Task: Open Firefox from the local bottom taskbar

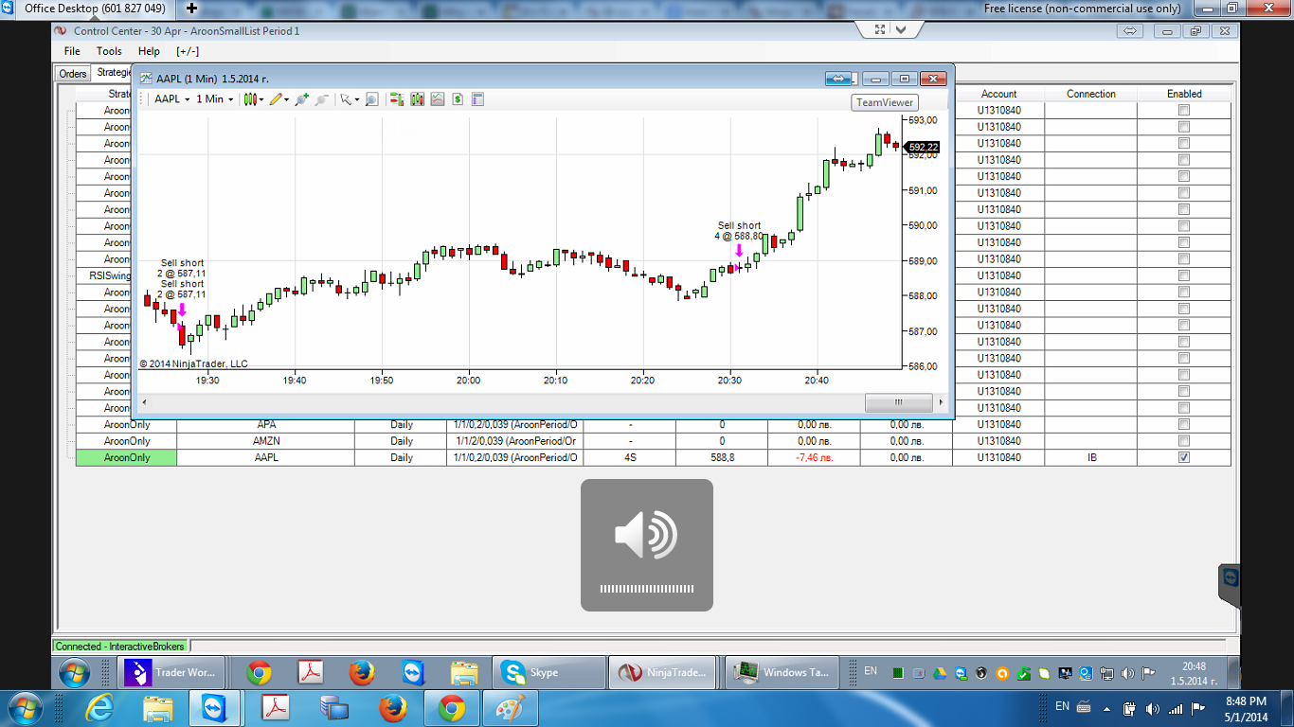Action: (x=392, y=708)
